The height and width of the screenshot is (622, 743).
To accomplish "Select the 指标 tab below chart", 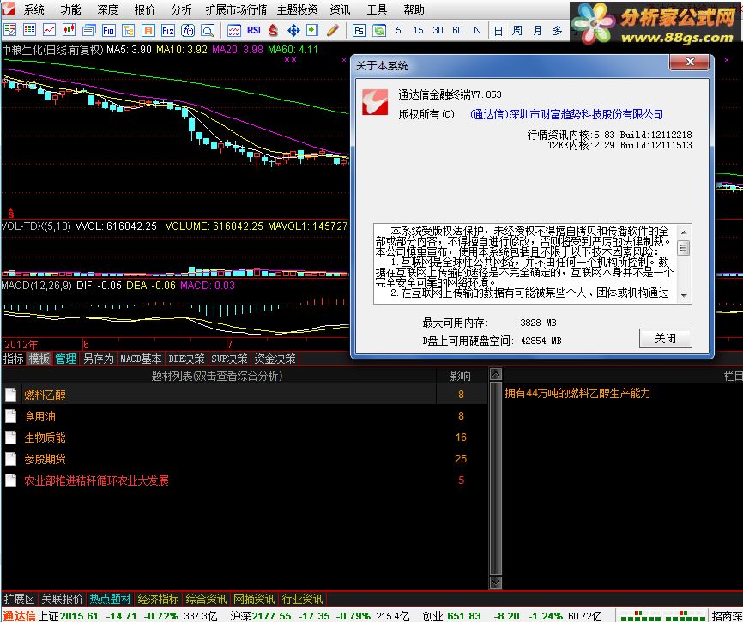I will pyautogui.click(x=13, y=359).
